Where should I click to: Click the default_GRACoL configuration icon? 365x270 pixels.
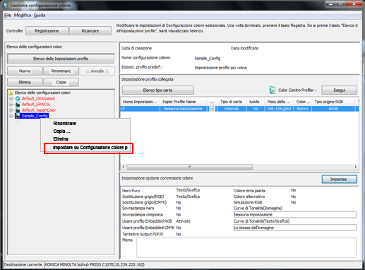(18, 105)
